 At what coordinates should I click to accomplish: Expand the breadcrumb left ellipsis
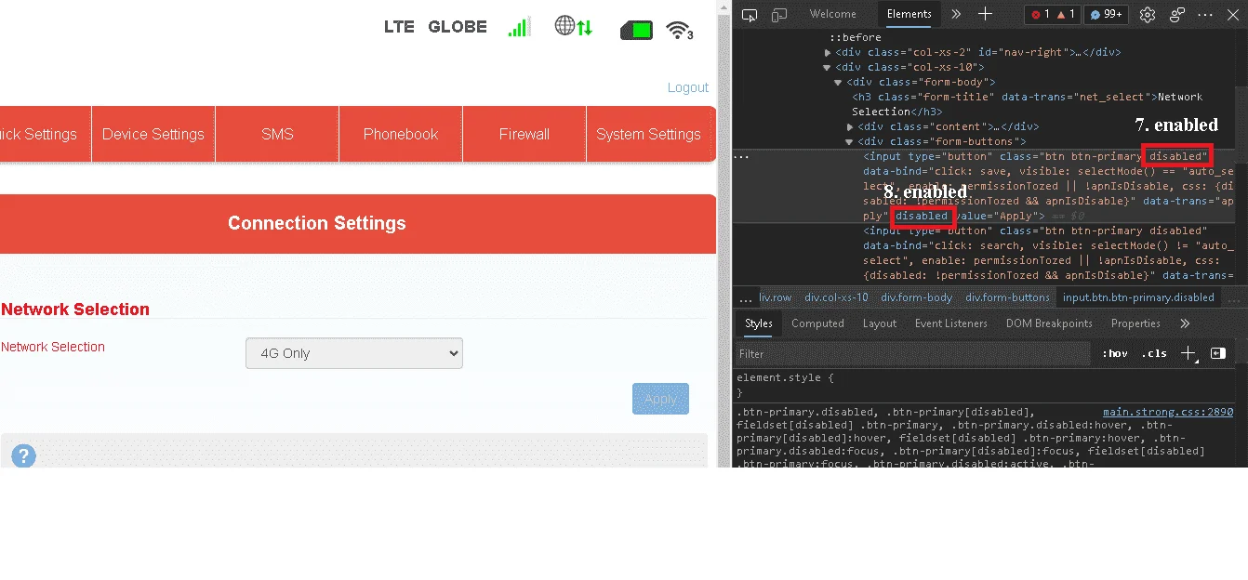tap(746, 297)
